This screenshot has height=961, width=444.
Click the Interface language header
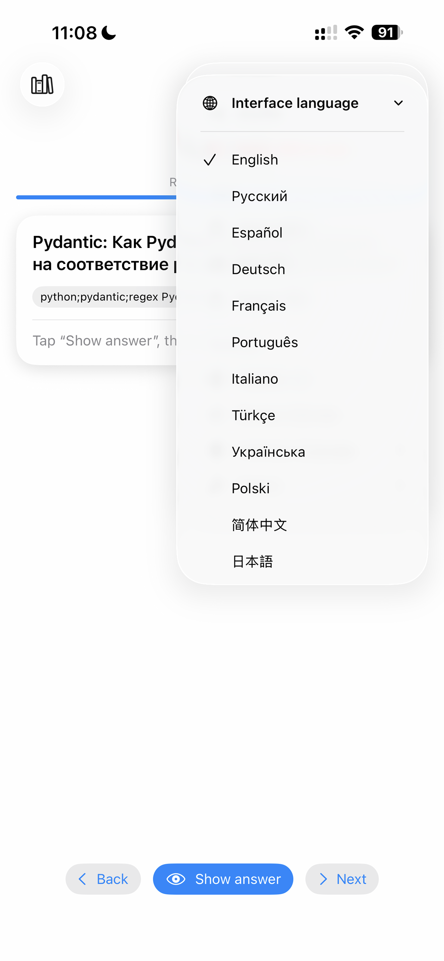[x=302, y=103]
